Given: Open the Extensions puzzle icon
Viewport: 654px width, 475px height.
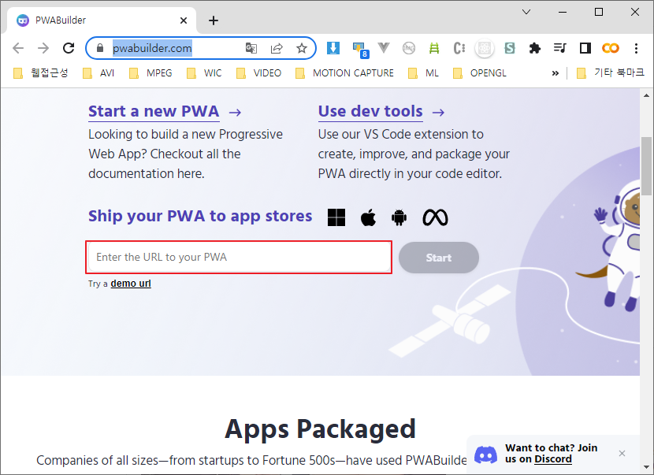Looking at the screenshot, I should coord(535,48).
